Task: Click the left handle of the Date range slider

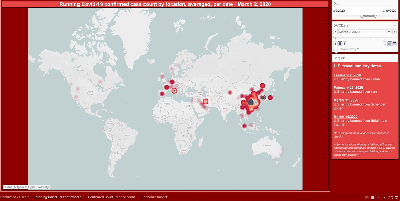Action: 361,16
